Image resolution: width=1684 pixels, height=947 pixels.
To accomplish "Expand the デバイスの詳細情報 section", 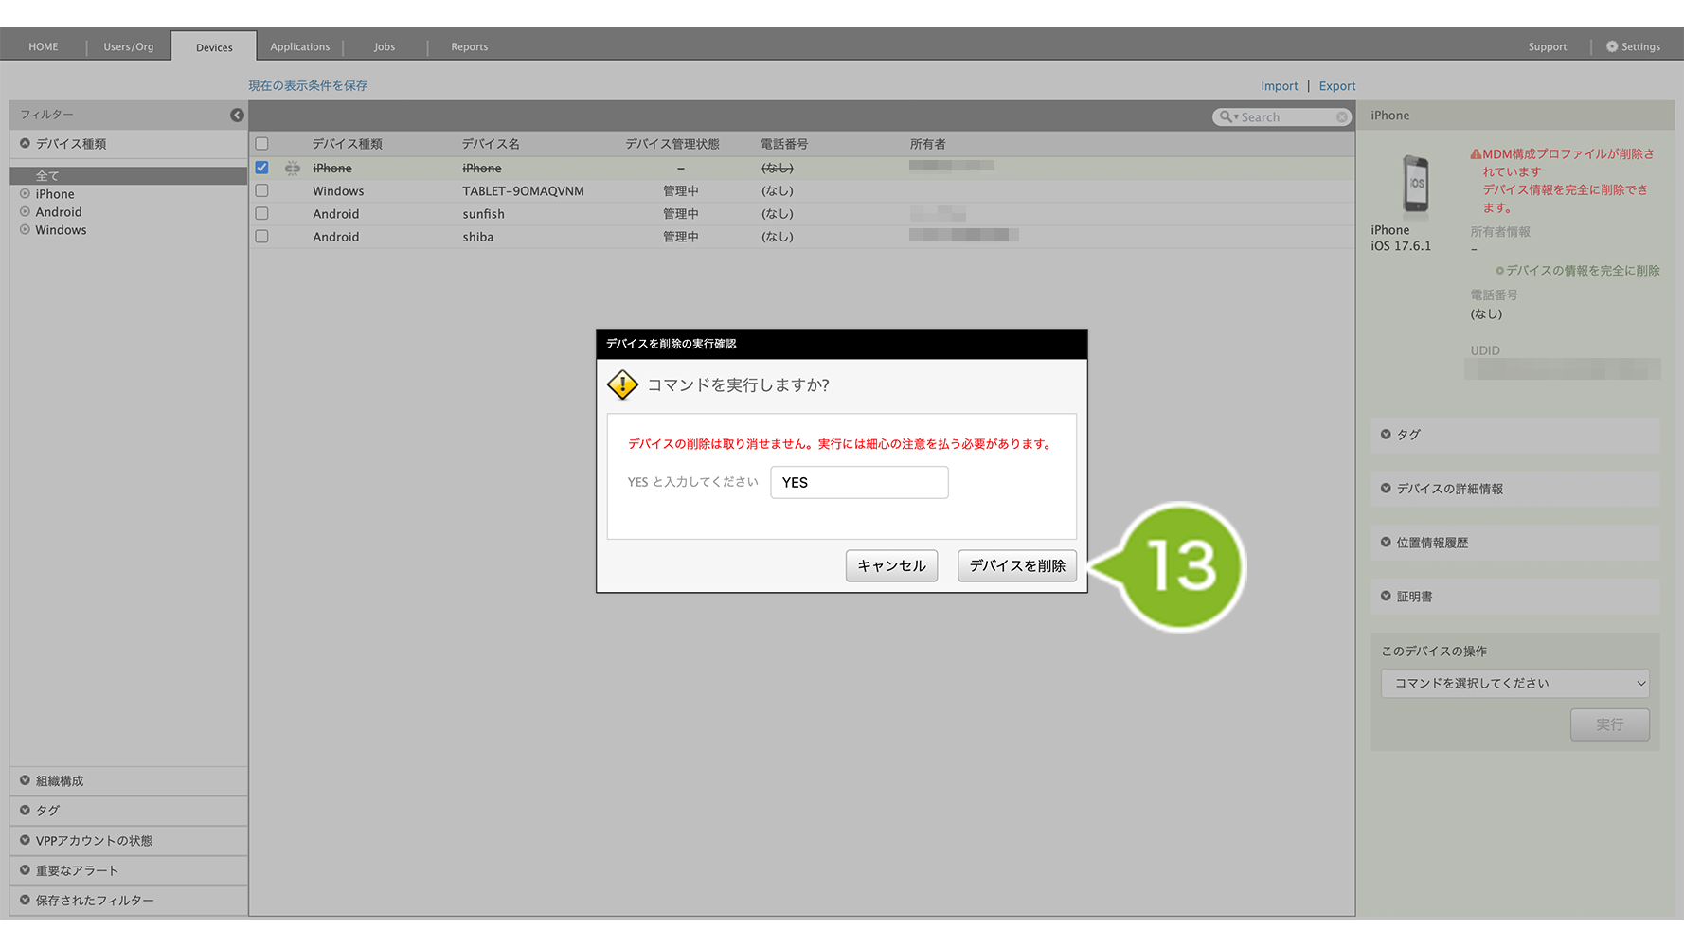I will pyautogui.click(x=1515, y=489).
